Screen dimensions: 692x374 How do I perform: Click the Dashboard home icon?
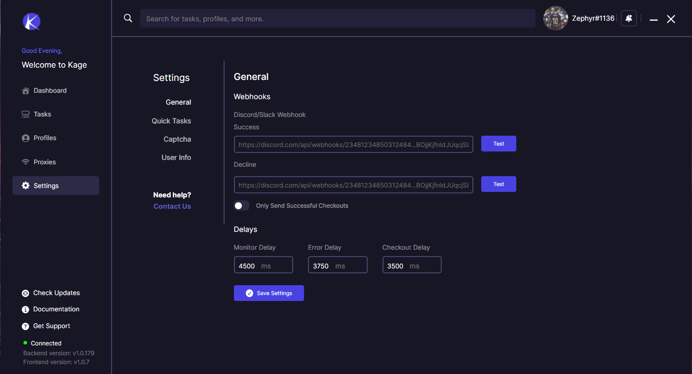tap(26, 91)
